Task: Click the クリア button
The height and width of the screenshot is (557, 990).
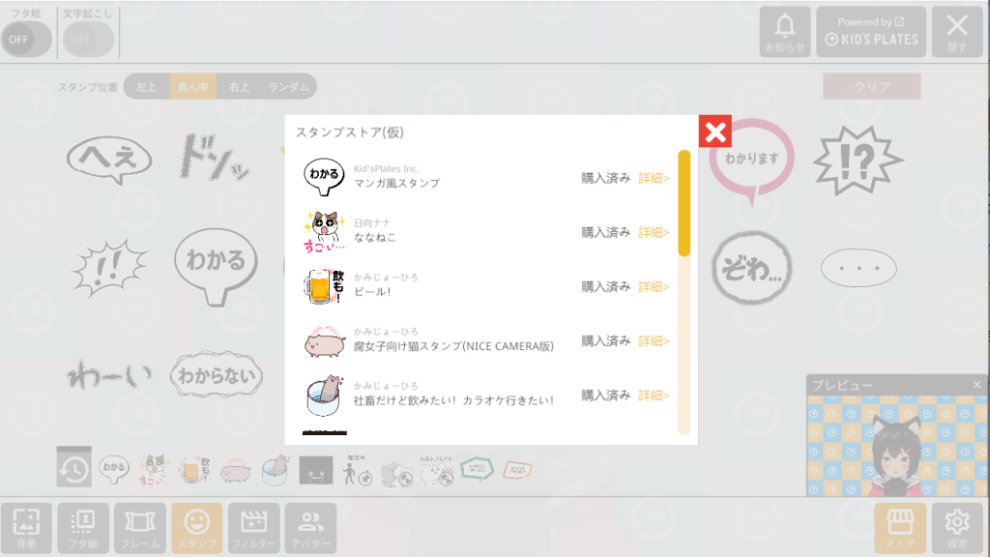Action: point(871,86)
